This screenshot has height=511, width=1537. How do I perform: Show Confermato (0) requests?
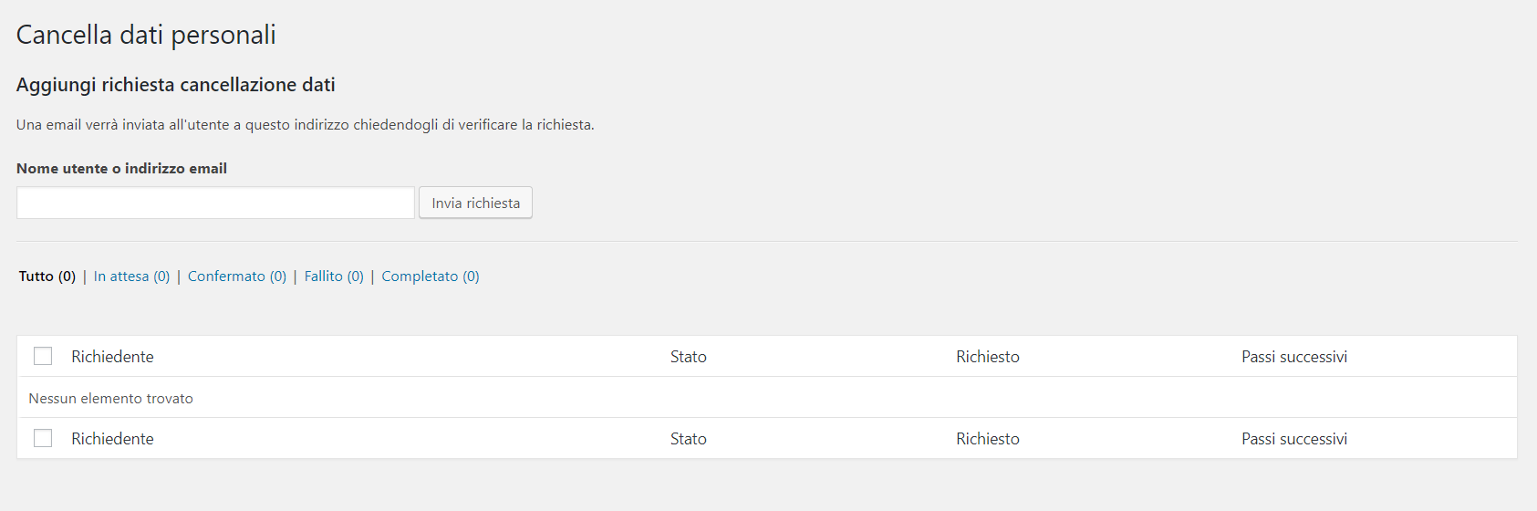(x=237, y=276)
